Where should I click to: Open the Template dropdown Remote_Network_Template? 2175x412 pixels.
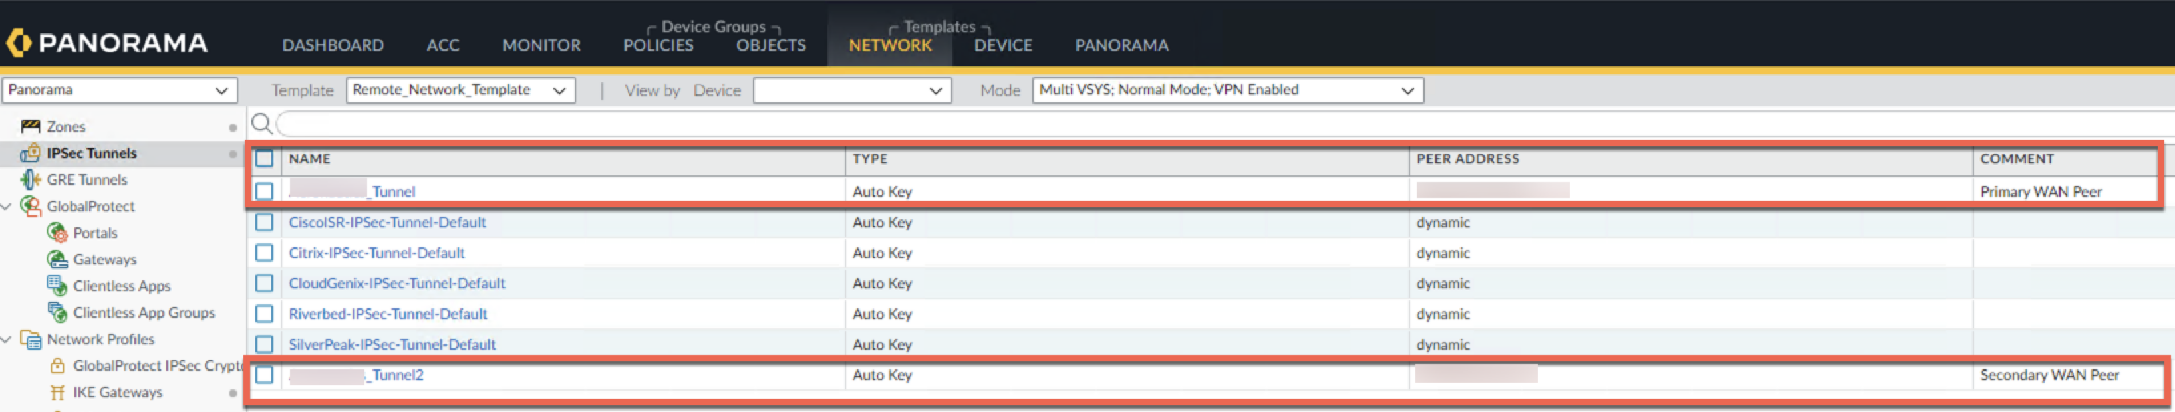[x=460, y=90]
